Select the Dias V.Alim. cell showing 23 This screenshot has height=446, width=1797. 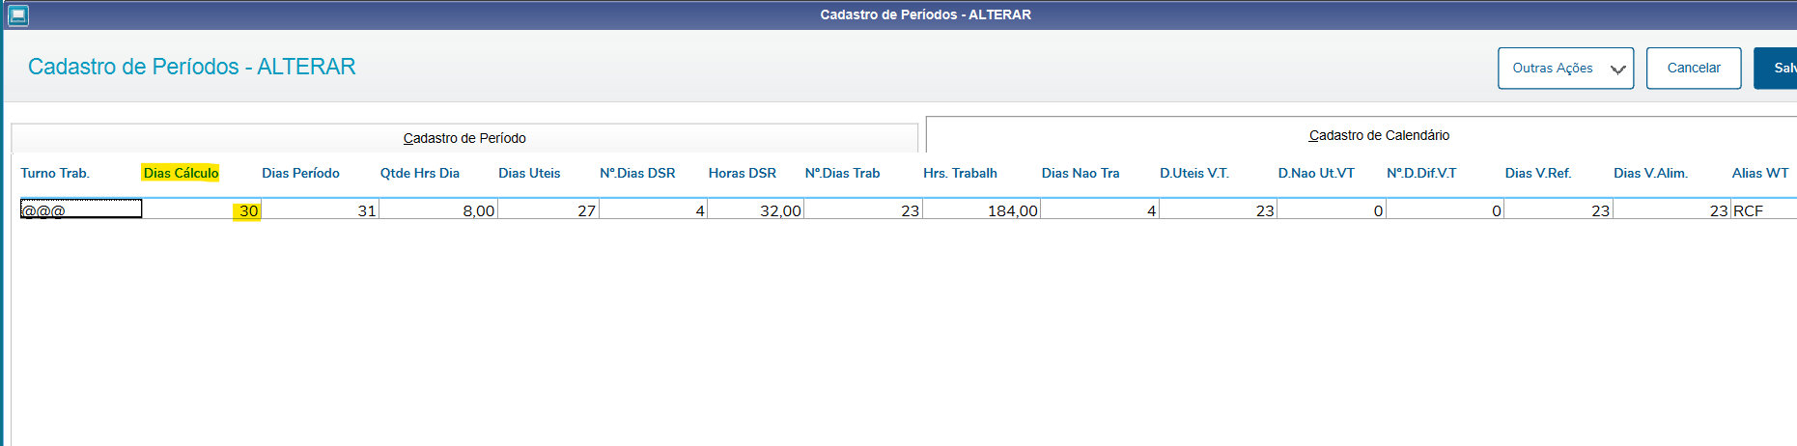(1671, 209)
